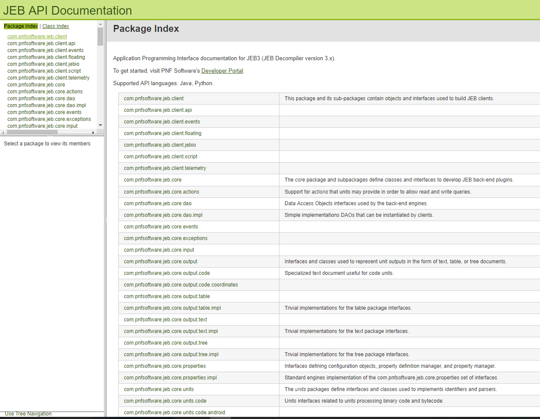Select com.pnfsoftware.jeb.client in the sidebar list
Screen dimensions: 540x419
click(37, 37)
